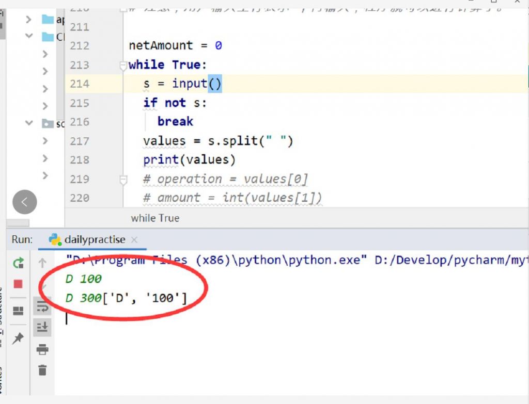Print console output using printer icon
Viewport: 529px width, 404px height.
(x=42, y=350)
